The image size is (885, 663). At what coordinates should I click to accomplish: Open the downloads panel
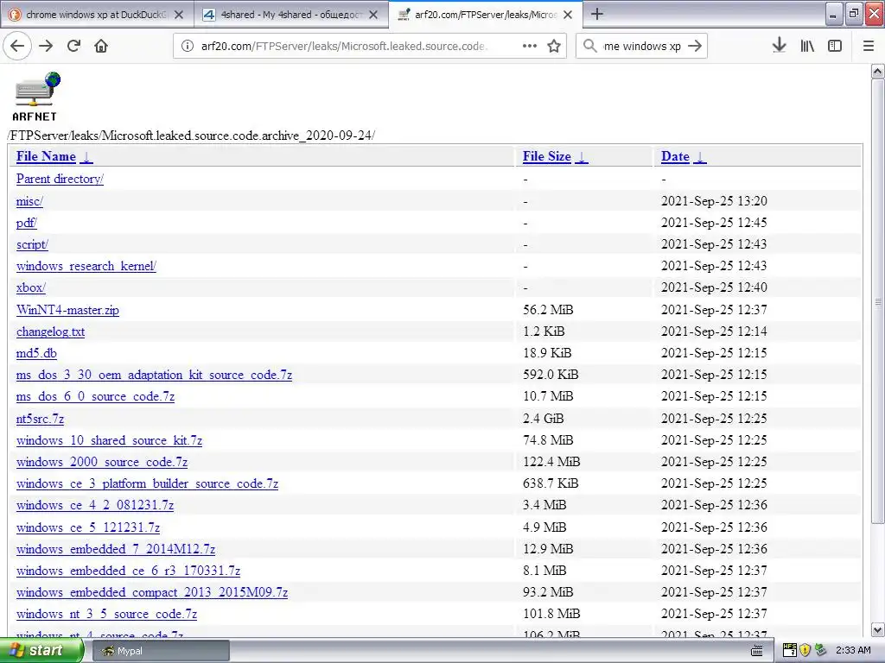(x=780, y=46)
